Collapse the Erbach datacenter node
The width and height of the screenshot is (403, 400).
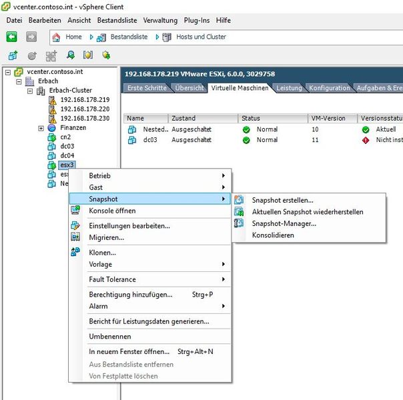pos(19,81)
